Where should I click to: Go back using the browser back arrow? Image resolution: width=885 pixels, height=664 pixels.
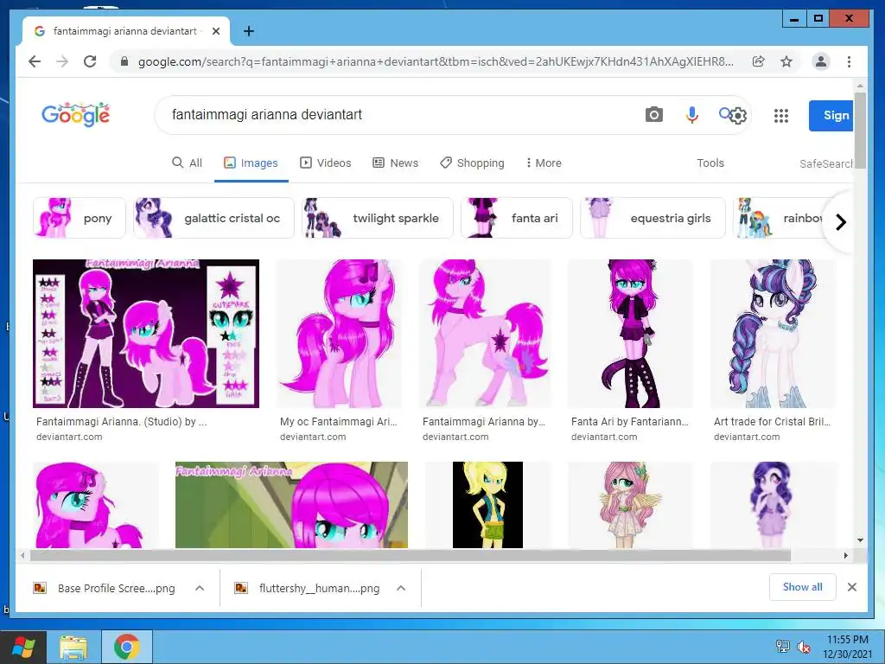click(x=35, y=61)
